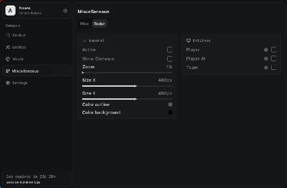Select the Radar tab
The image size is (287, 188).
[x=99, y=24]
